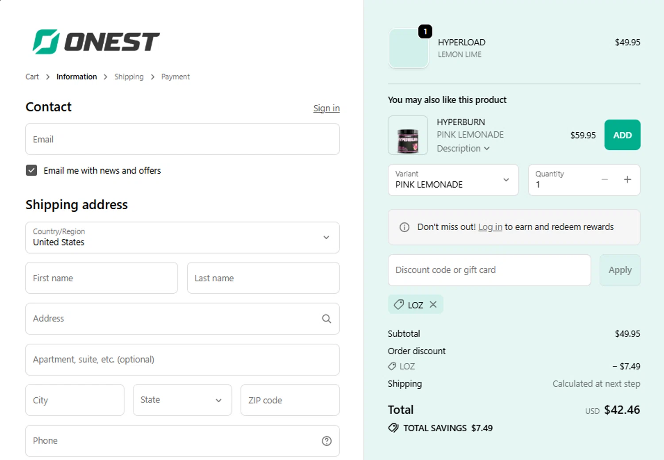
Task: Focus the City field
Action: [x=75, y=400]
